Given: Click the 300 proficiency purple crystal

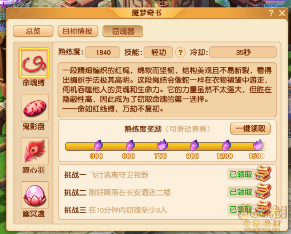Looking at the screenshot, I should pos(98,145).
